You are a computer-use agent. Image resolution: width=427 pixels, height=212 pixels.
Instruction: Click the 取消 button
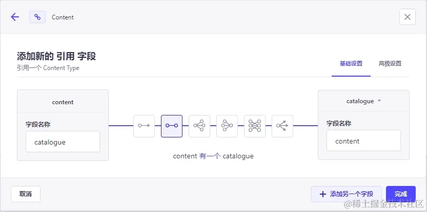[x=26, y=194]
